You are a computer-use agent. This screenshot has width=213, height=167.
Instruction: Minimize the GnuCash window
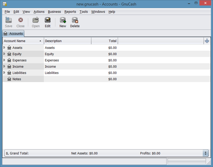pos(189,3)
